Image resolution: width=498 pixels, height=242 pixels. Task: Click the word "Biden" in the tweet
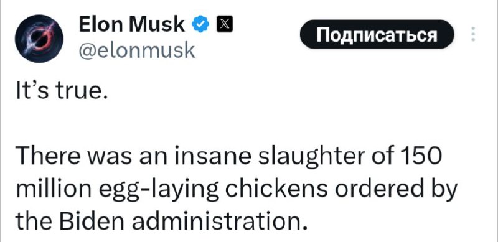coord(87,220)
